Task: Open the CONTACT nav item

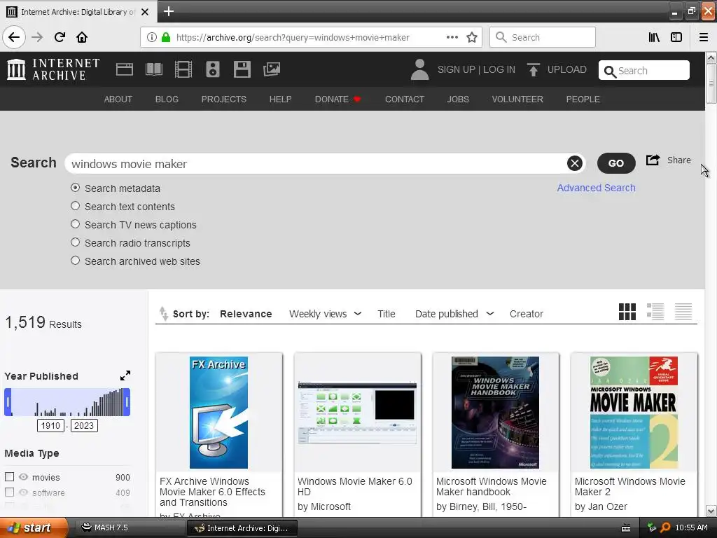Action: [405, 99]
